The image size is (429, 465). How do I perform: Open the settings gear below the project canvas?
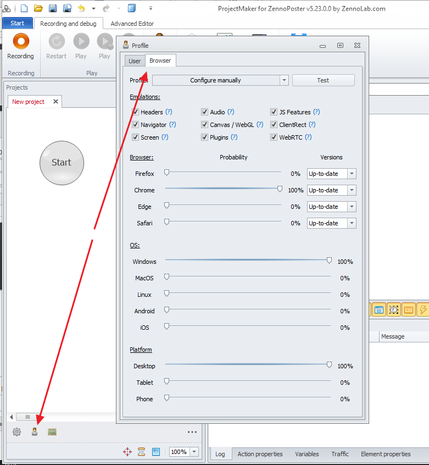tap(17, 432)
